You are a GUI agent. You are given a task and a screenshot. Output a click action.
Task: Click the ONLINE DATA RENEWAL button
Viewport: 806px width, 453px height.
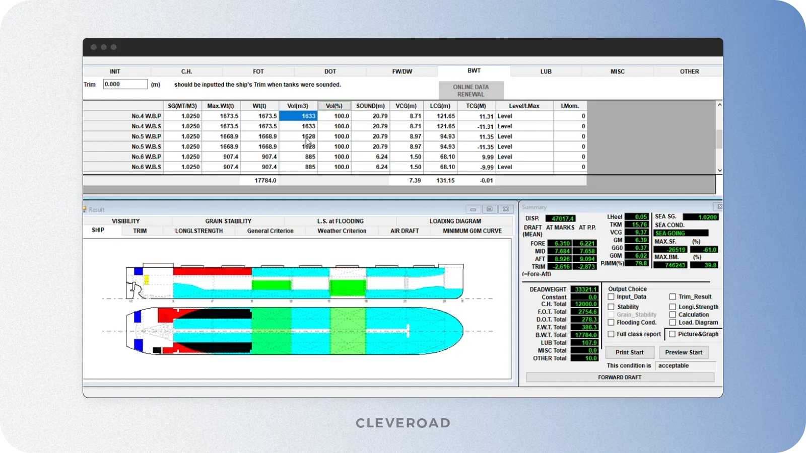(471, 91)
